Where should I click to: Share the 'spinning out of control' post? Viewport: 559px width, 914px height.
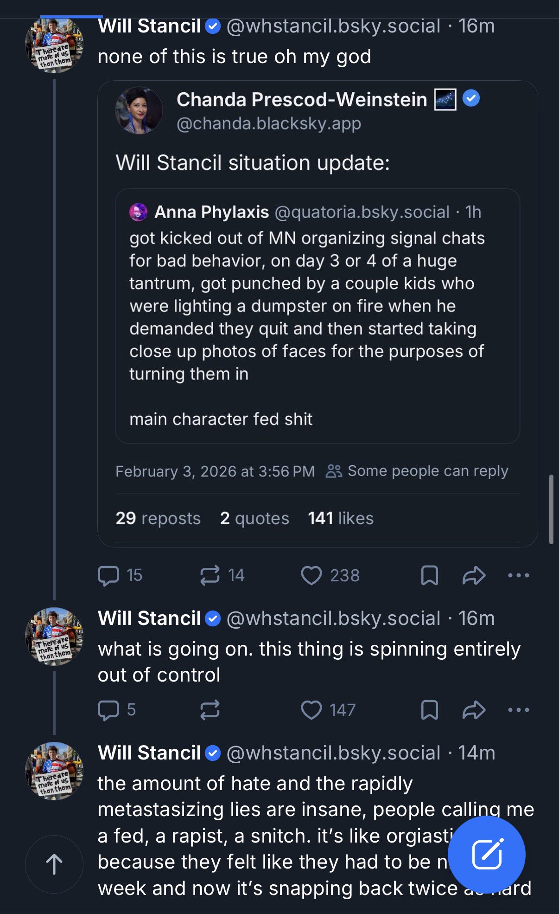474,710
